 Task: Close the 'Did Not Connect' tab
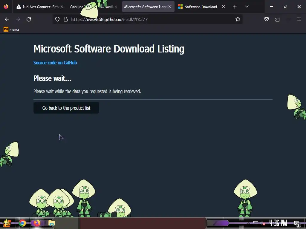pyautogui.click(x=62, y=7)
